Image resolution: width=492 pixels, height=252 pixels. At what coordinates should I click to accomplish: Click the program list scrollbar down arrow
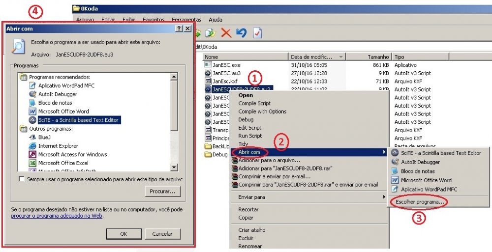[x=174, y=168]
